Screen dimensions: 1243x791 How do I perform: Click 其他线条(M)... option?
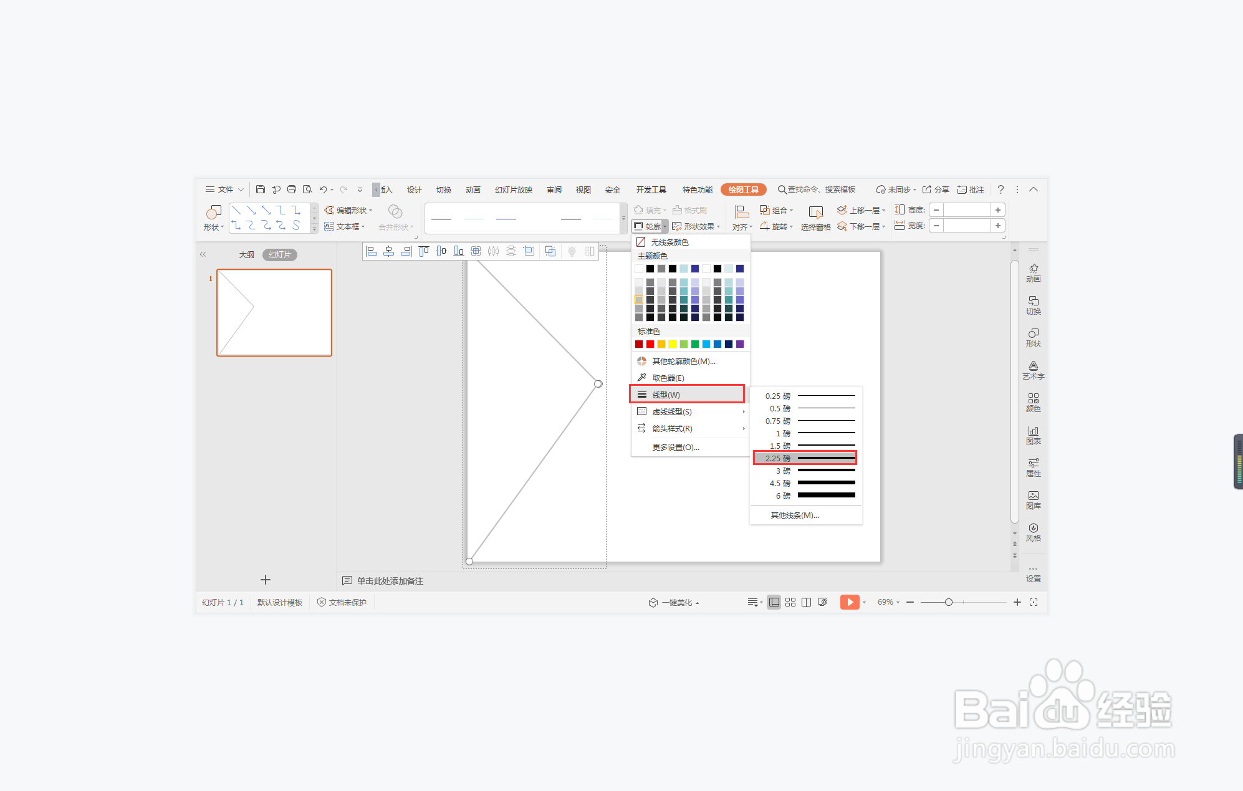(795, 515)
